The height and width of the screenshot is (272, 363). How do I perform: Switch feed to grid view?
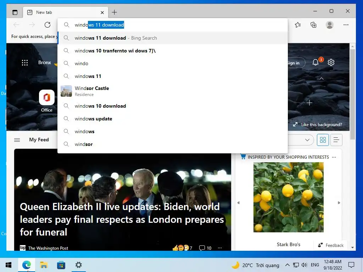coord(323,140)
